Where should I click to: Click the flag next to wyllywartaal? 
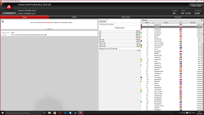tap(181, 88)
